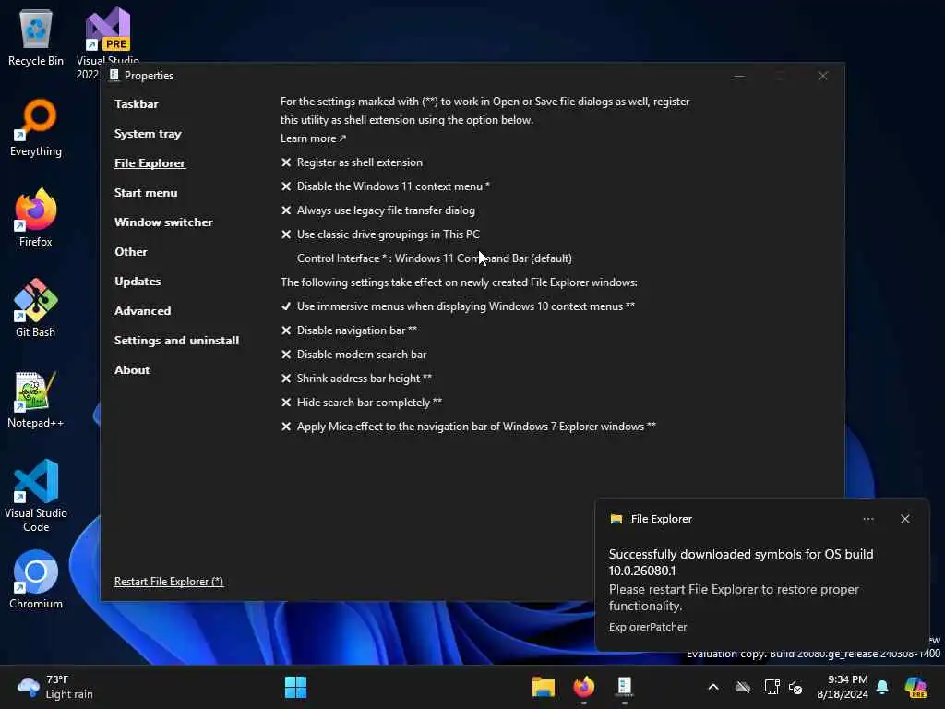Select the Window switcher section
This screenshot has width=945, height=709.
[163, 222]
